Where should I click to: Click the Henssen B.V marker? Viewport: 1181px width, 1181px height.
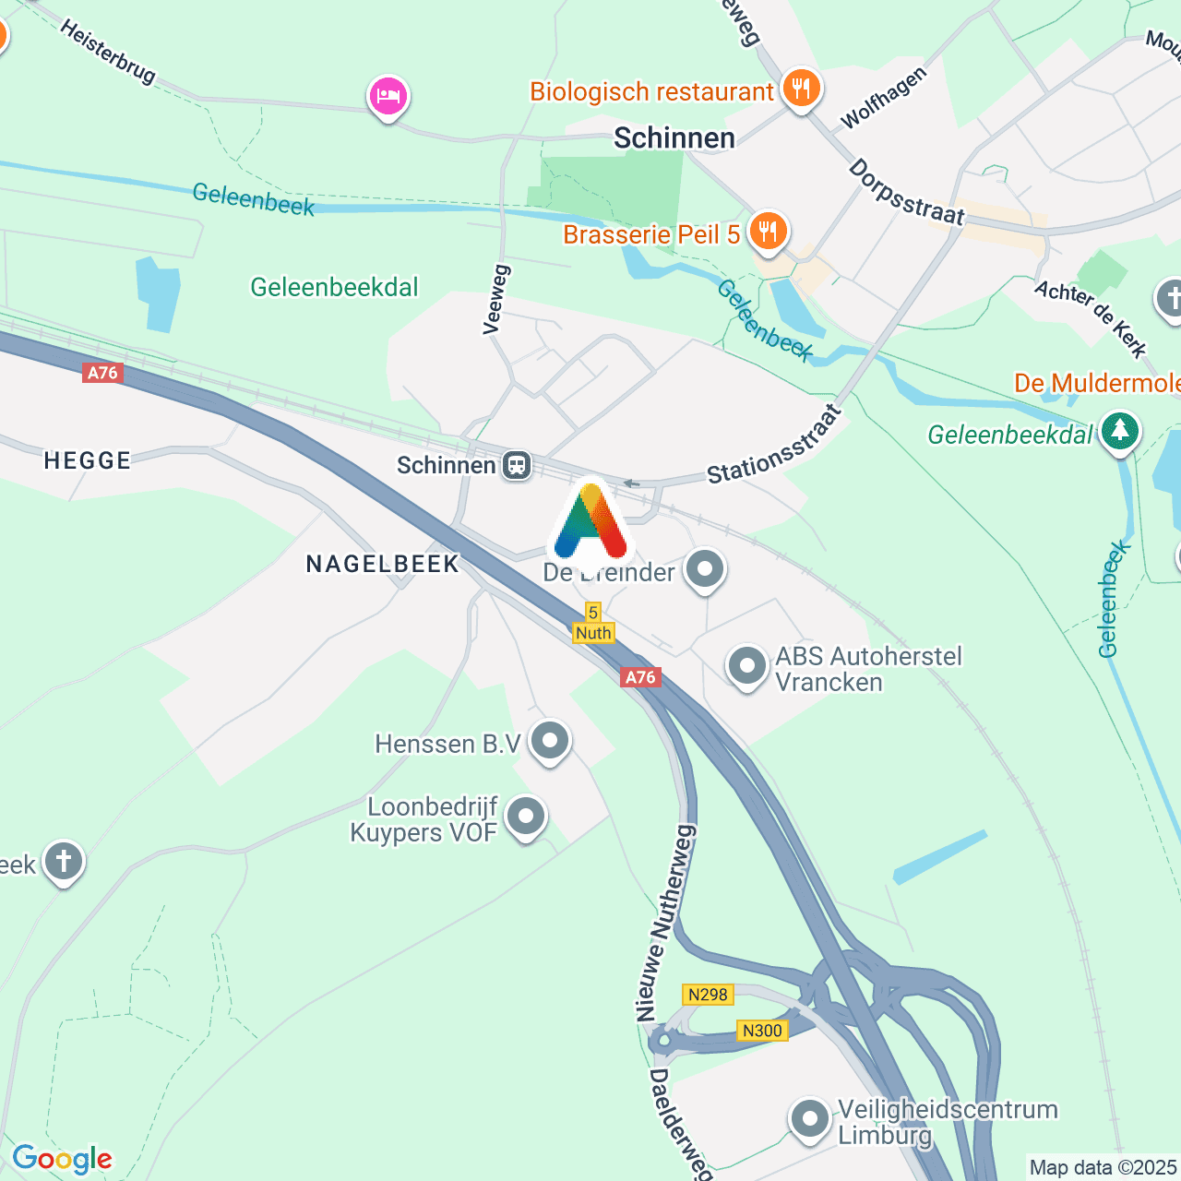point(551,741)
